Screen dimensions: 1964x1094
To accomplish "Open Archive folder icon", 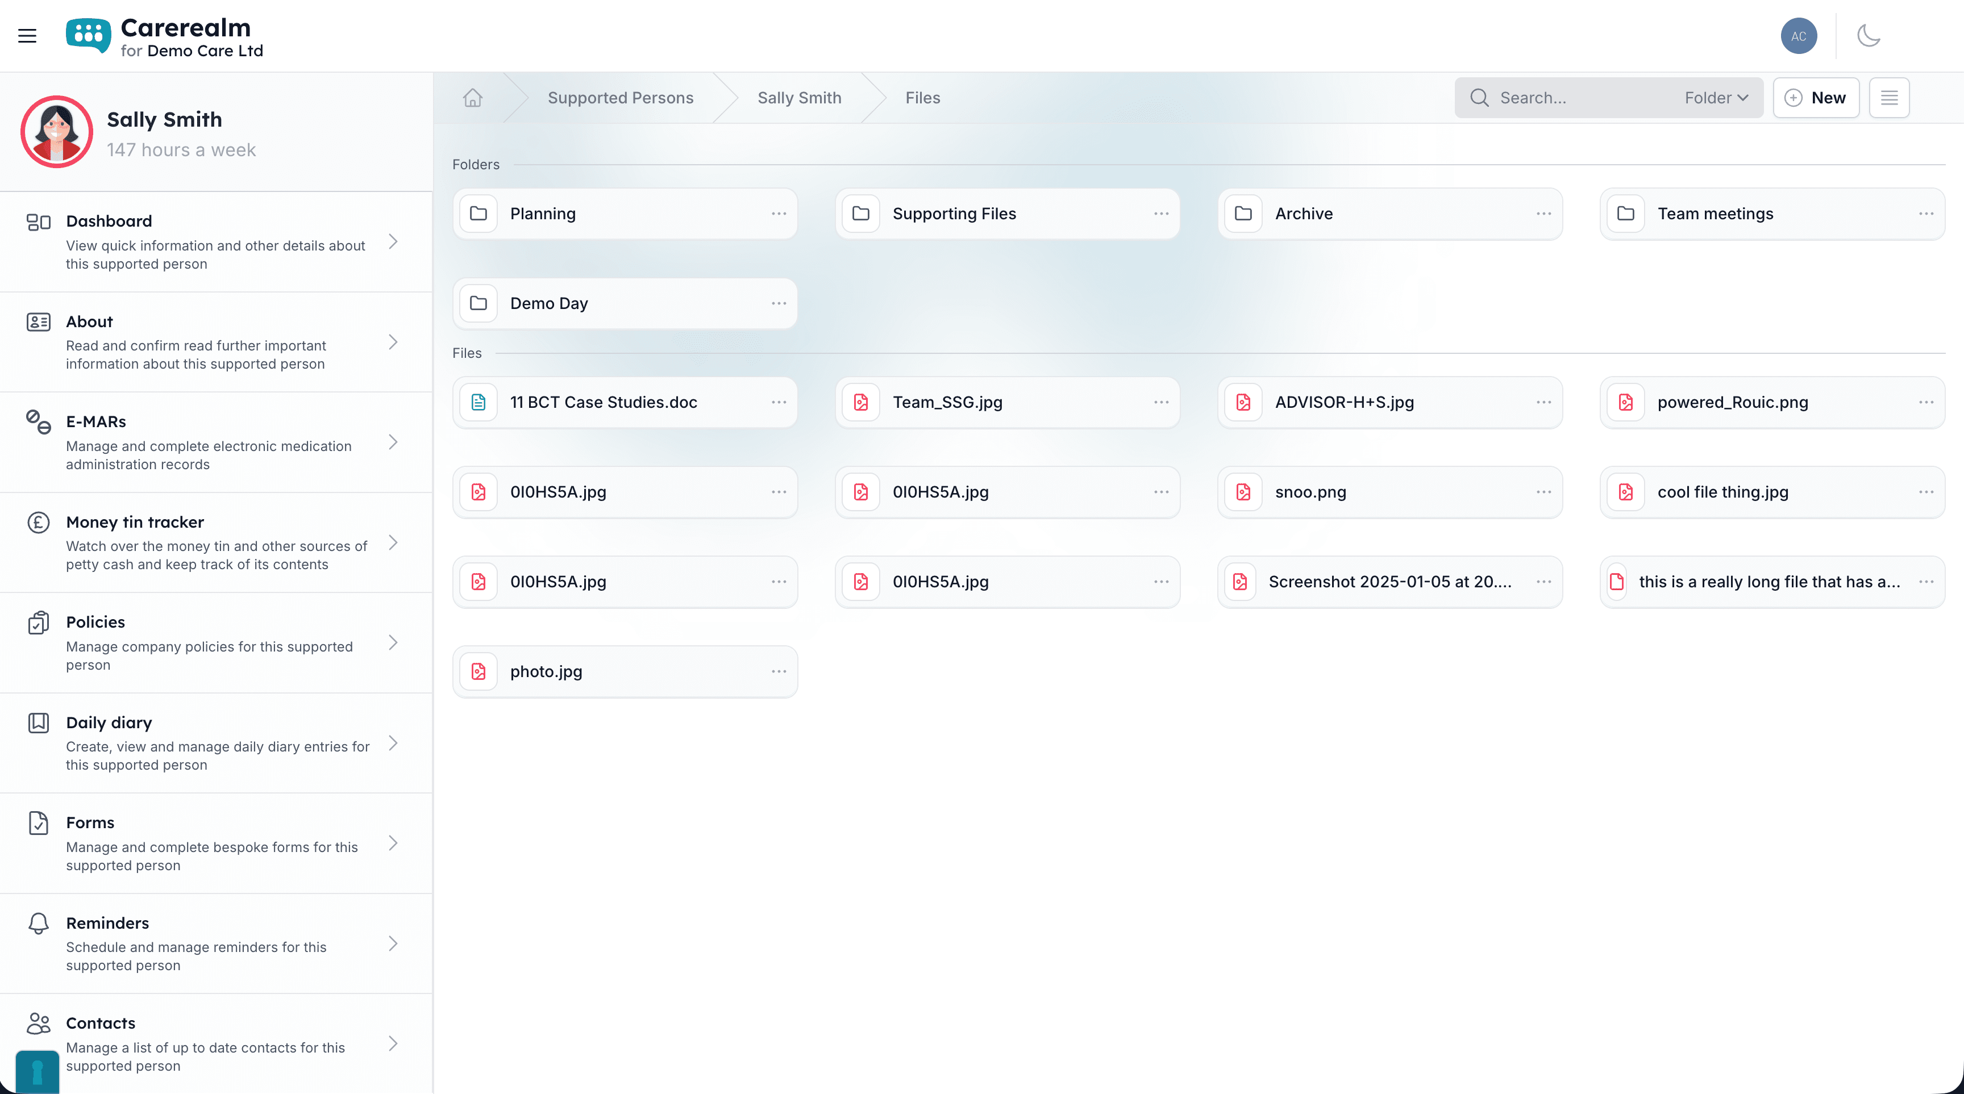I will [x=1243, y=214].
